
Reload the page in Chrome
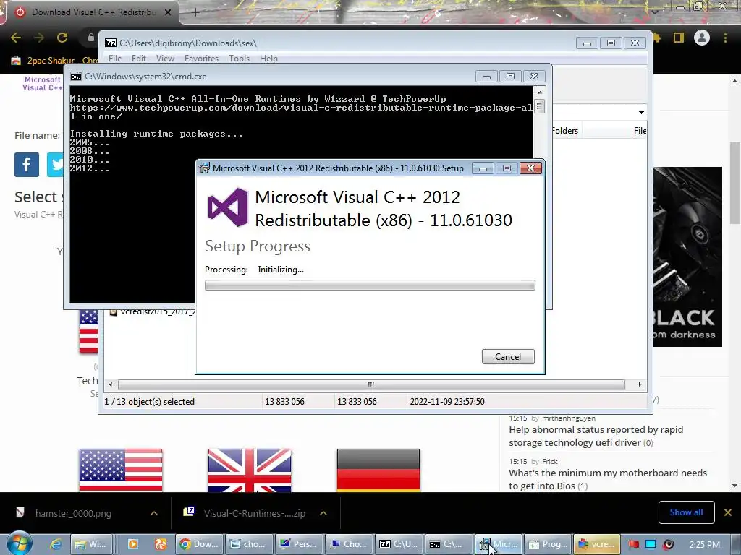(62, 38)
